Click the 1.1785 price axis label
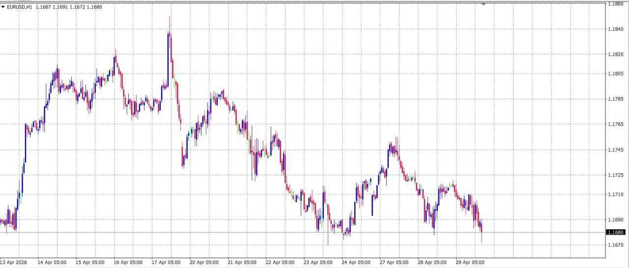 [615, 99]
